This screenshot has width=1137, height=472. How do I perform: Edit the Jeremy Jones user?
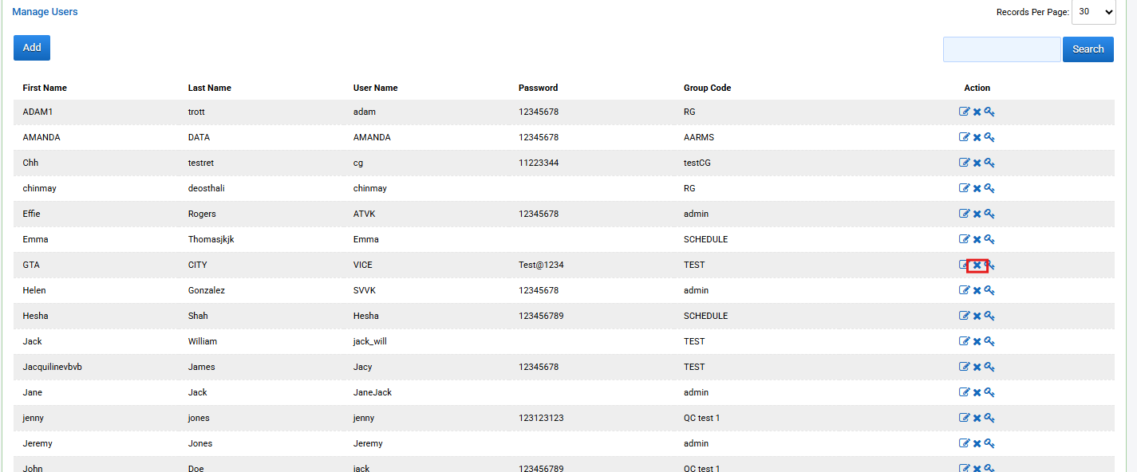click(964, 444)
